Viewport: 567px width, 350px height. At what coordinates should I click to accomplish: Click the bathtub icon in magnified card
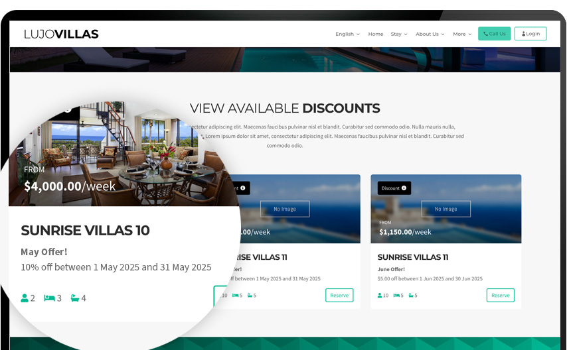coord(75,298)
